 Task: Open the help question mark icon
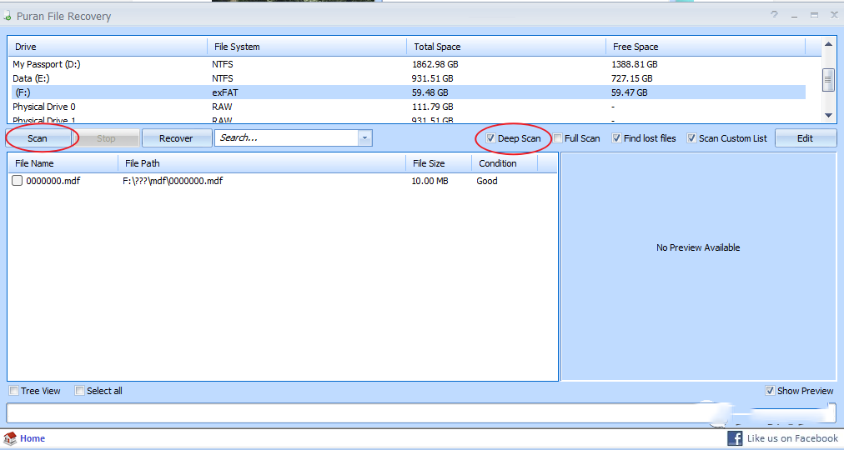coord(774,15)
